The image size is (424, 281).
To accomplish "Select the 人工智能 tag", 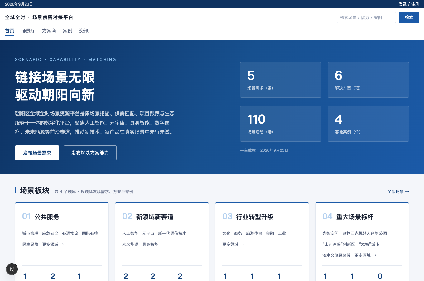I will pyautogui.click(x=130, y=234).
